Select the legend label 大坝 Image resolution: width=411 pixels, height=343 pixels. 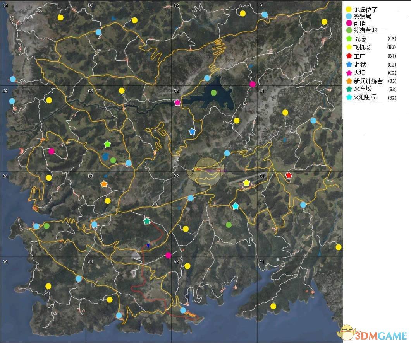point(359,72)
